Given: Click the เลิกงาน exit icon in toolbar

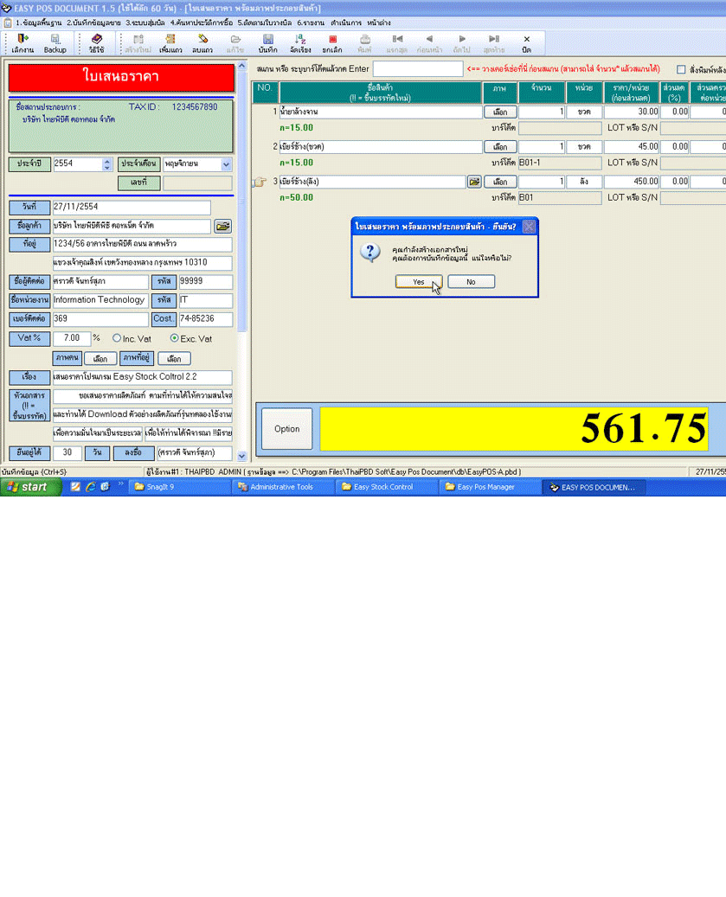Looking at the screenshot, I should (22, 43).
